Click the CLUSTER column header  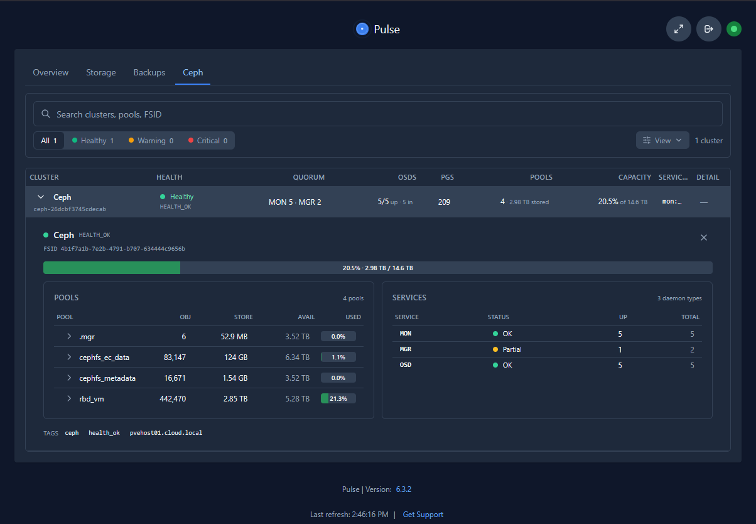point(44,177)
